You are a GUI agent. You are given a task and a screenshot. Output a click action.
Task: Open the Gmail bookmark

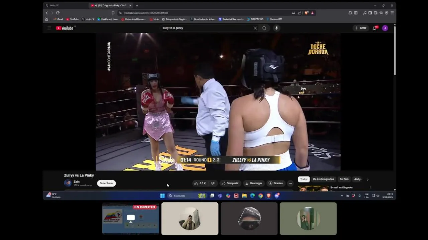tap(58, 19)
